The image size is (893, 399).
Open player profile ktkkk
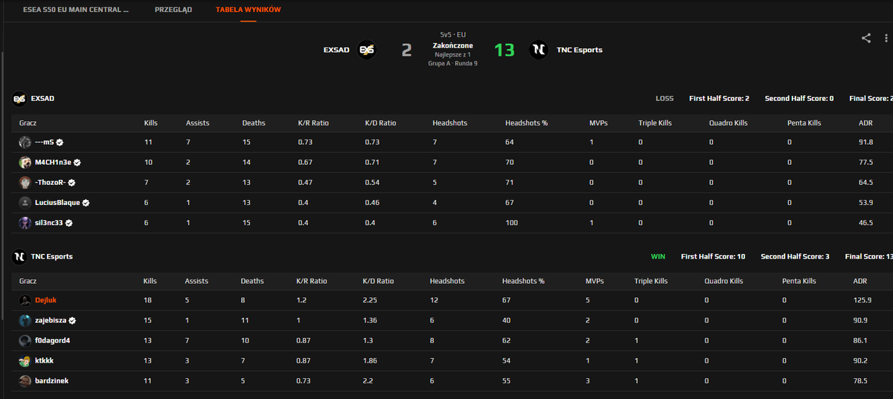click(x=45, y=360)
